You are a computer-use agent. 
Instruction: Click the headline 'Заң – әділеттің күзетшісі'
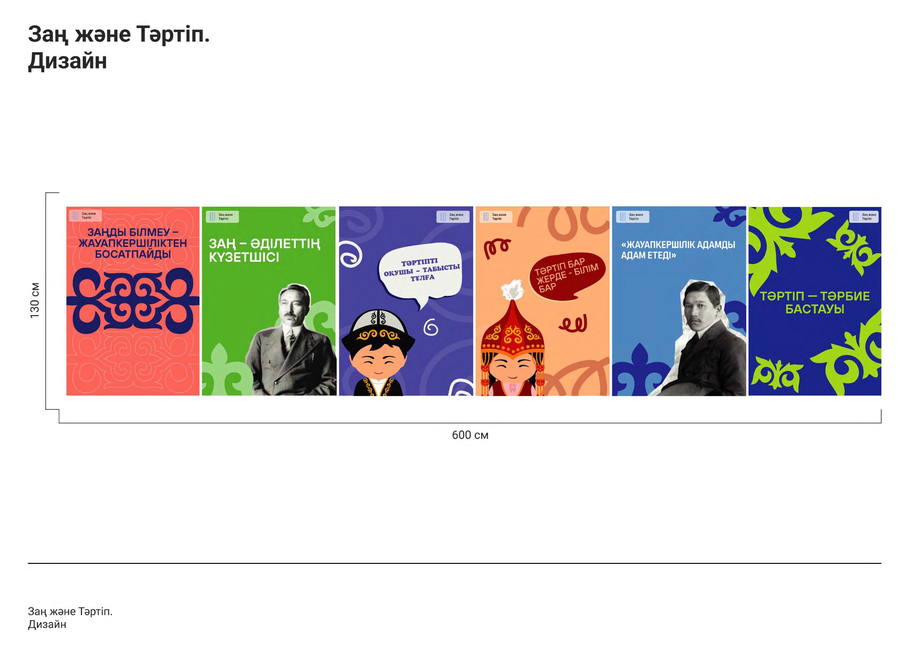pyautogui.click(x=264, y=250)
